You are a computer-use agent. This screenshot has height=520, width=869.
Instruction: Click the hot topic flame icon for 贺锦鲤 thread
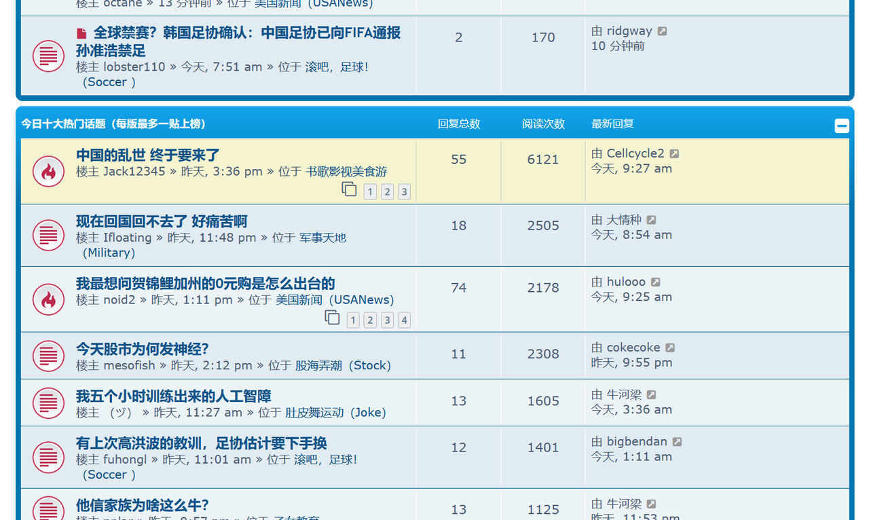pos(48,299)
